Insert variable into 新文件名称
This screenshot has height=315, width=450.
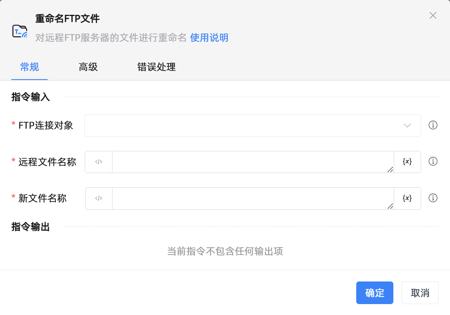coord(407,198)
